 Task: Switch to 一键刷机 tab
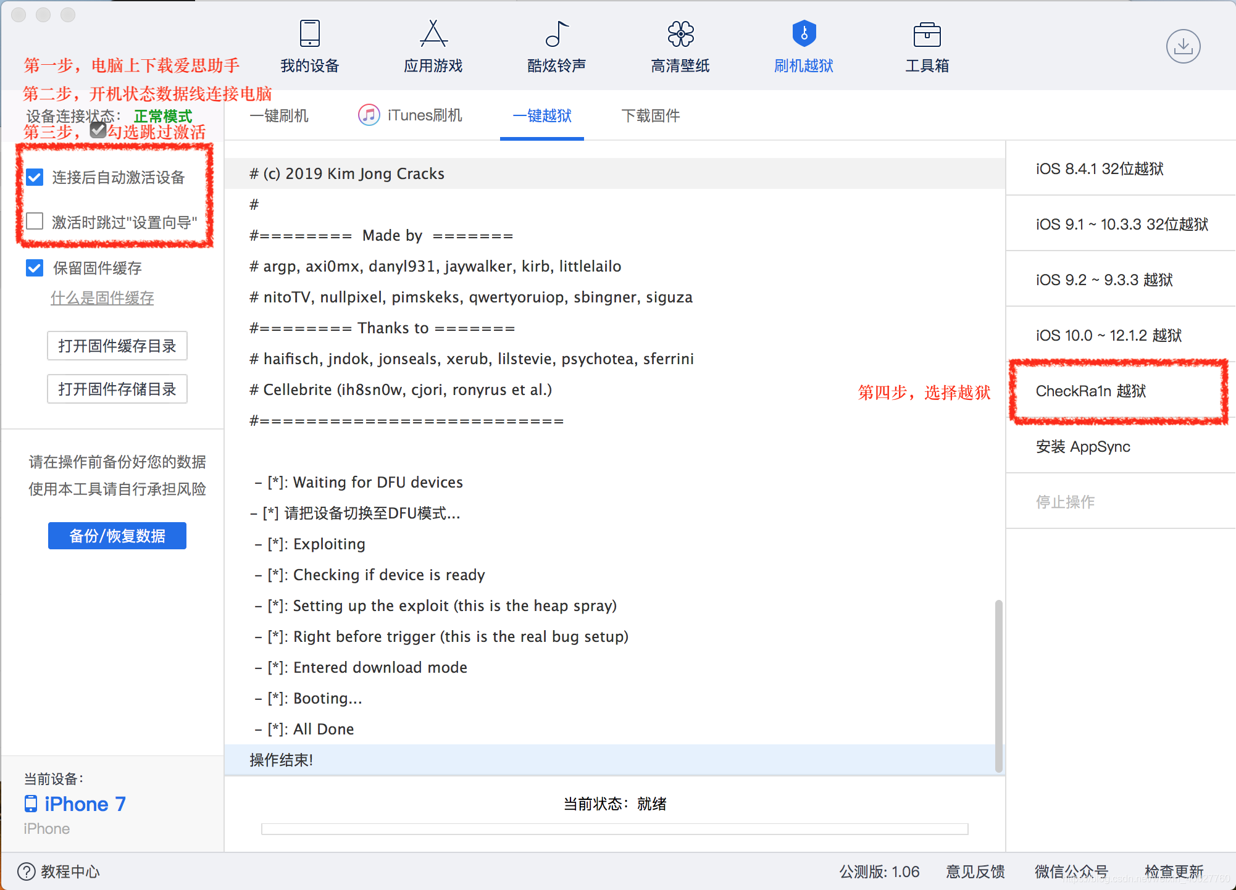(x=279, y=115)
